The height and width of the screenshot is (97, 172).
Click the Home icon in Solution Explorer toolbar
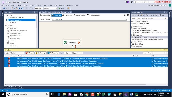pyautogui.click(x=138, y=15)
